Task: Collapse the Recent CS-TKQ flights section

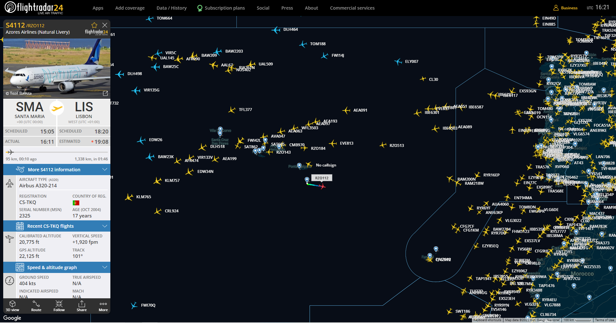Action: tap(105, 226)
